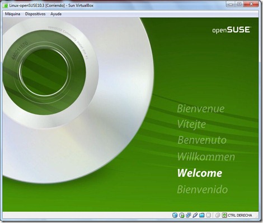The image size is (263, 223).
Task: Select the Bienvenido welcome text
Action: click(203, 190)
